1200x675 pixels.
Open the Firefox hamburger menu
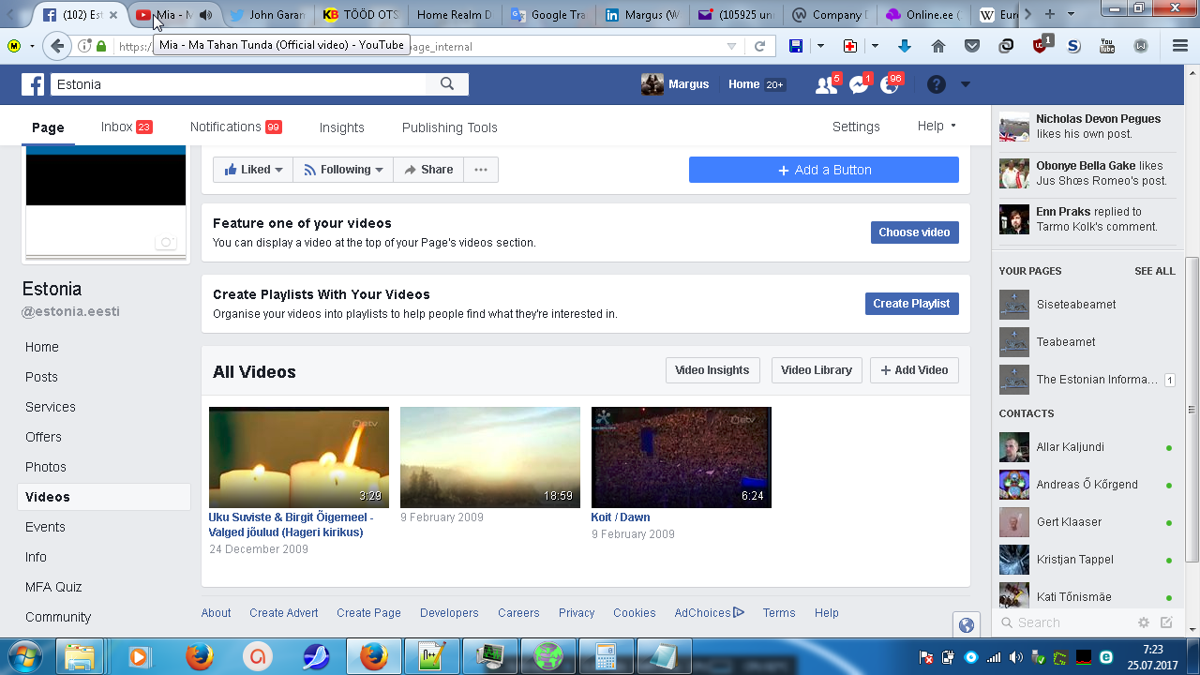click(x=1180, y=46)
